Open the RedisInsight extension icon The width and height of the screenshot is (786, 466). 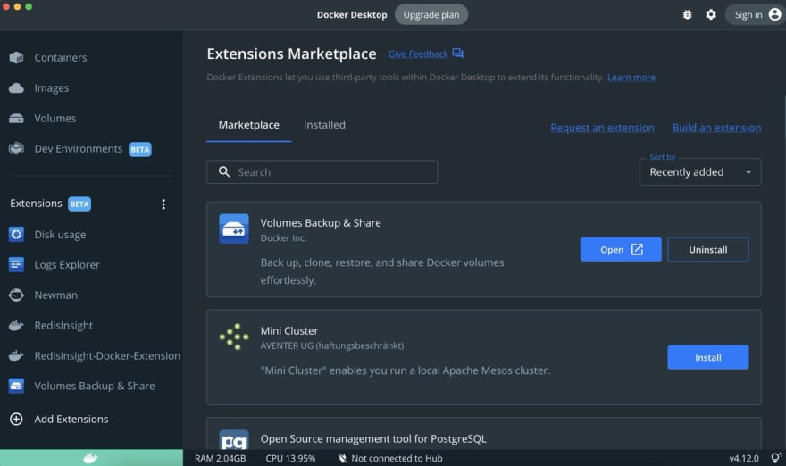[x=16, y=325]
